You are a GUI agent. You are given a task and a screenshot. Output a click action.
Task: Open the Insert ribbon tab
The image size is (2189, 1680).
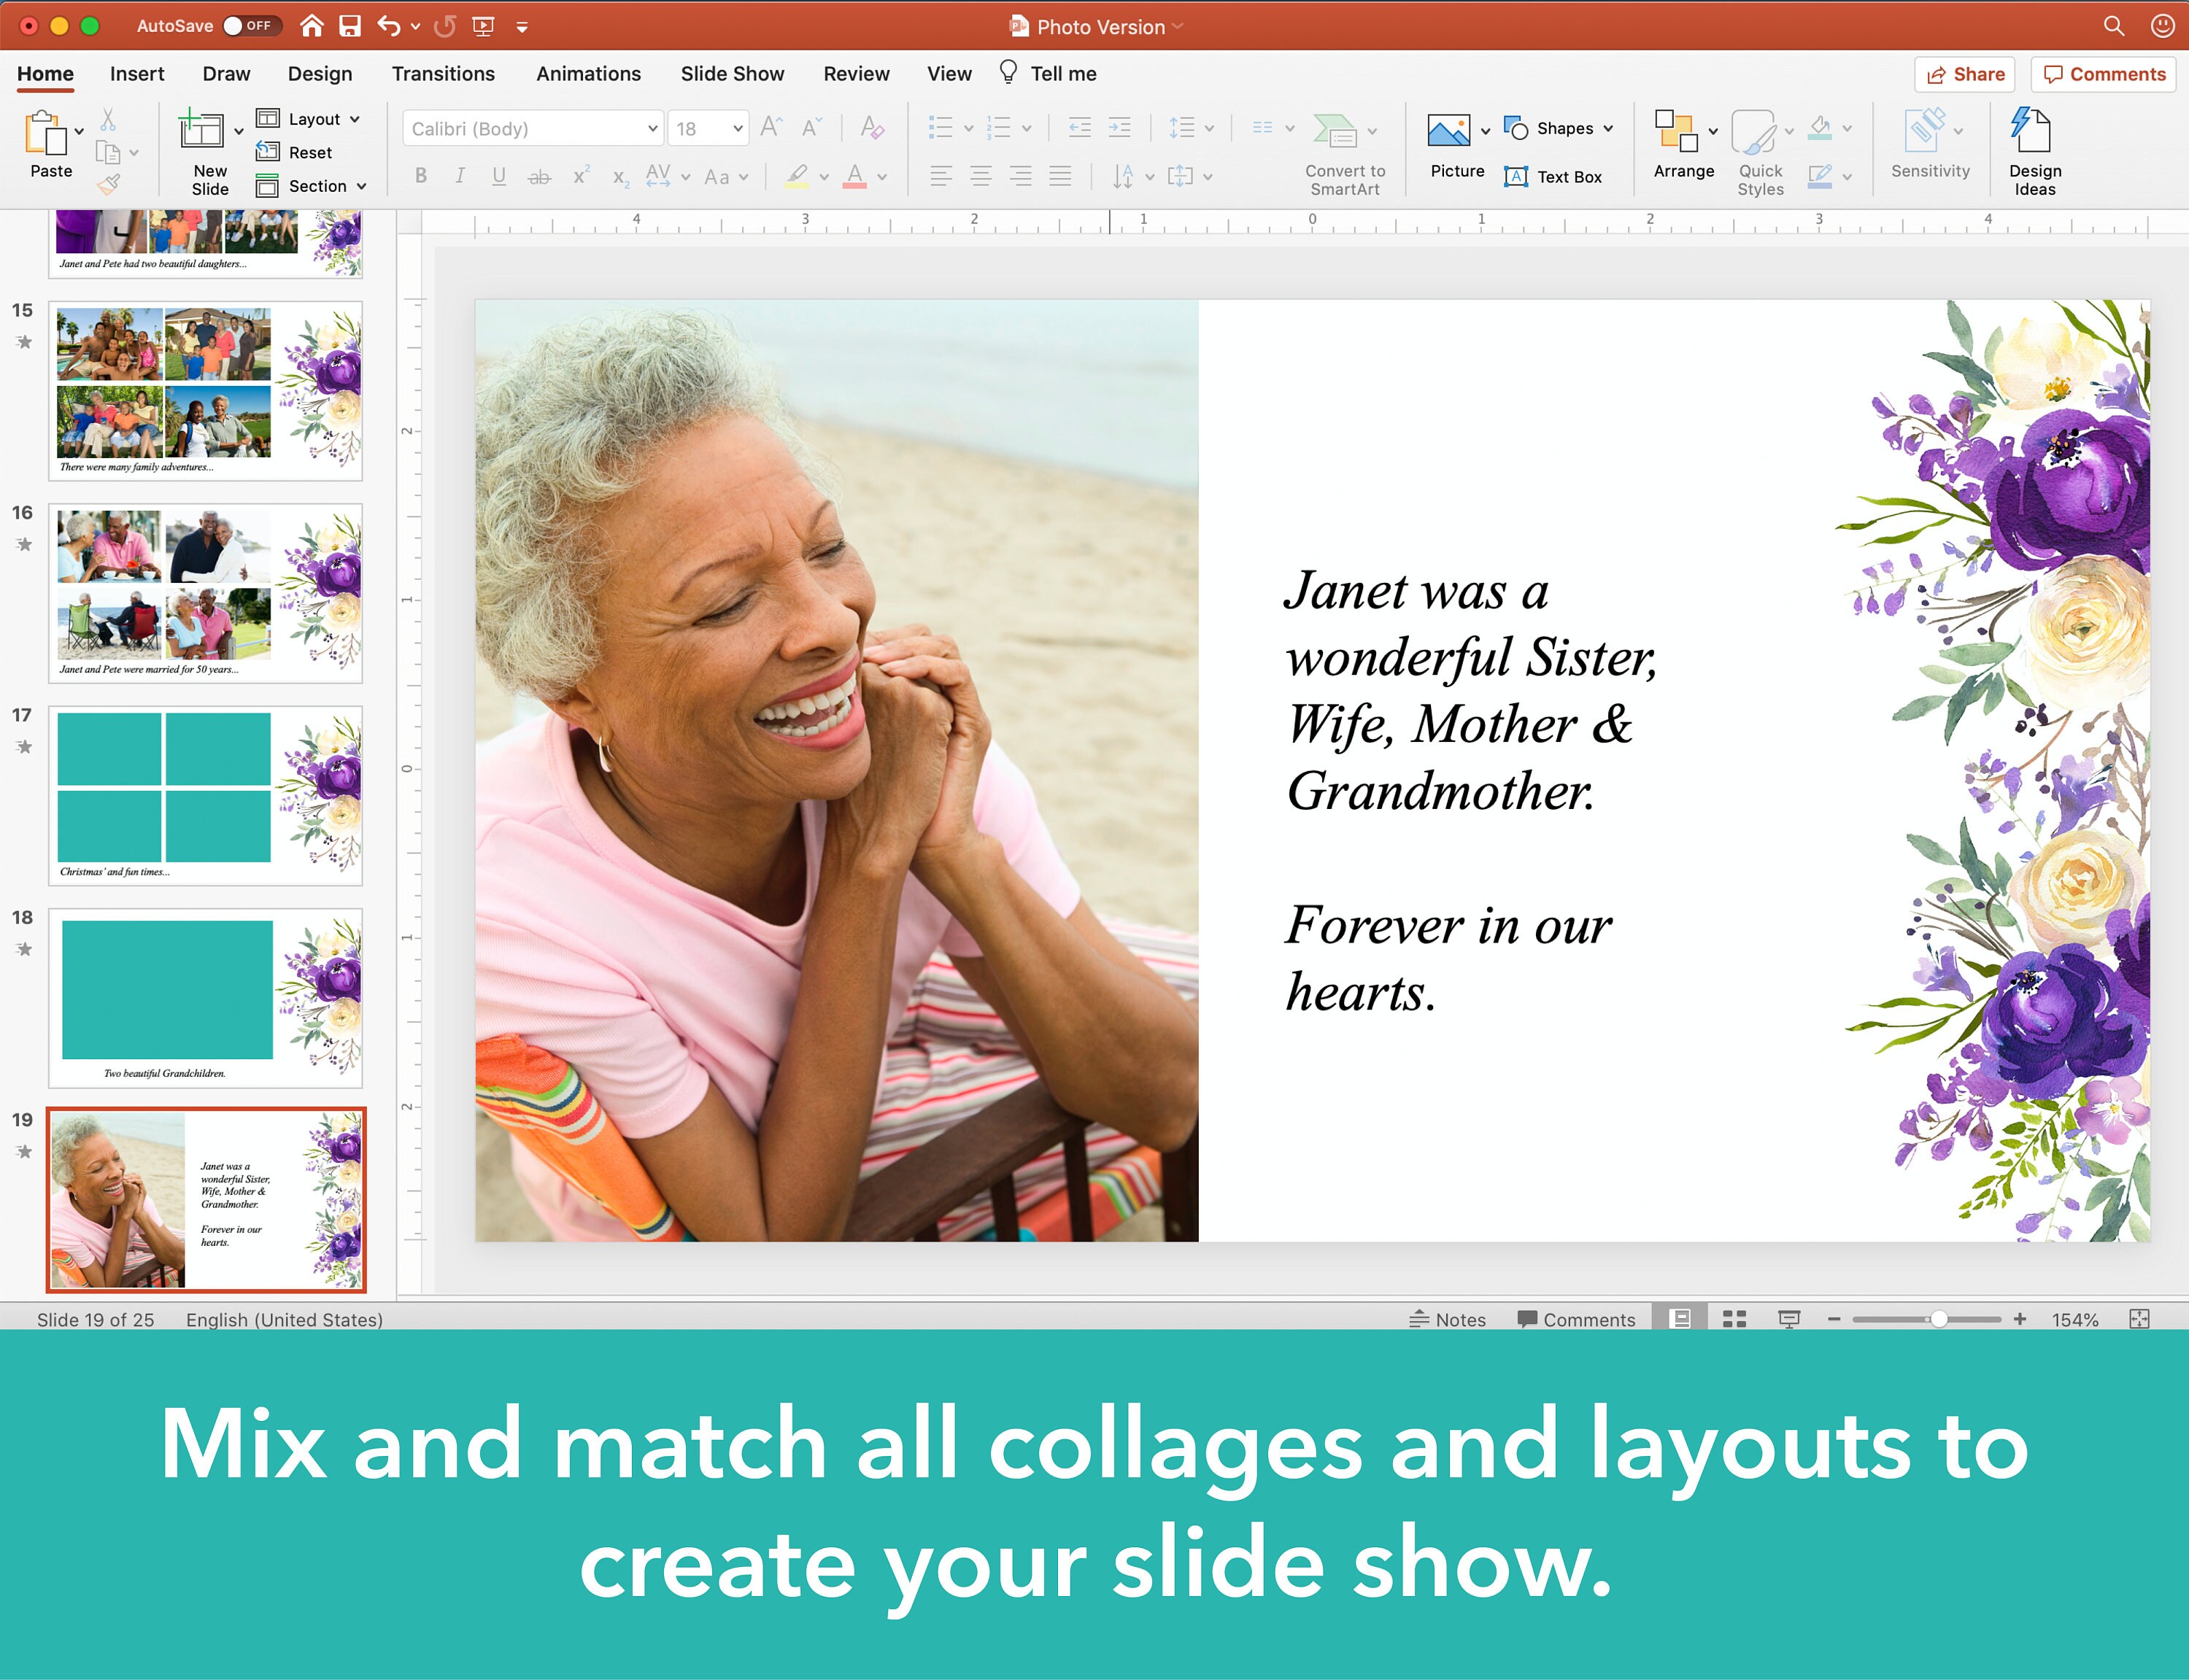135,73
